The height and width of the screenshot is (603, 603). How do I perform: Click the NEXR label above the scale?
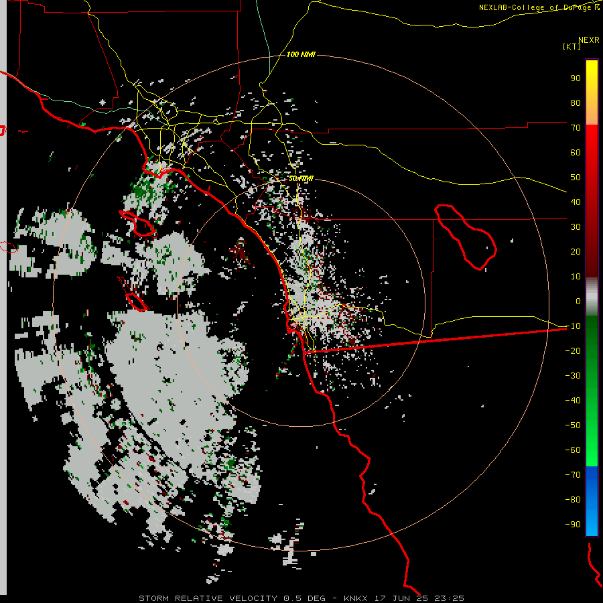(589, 40)
